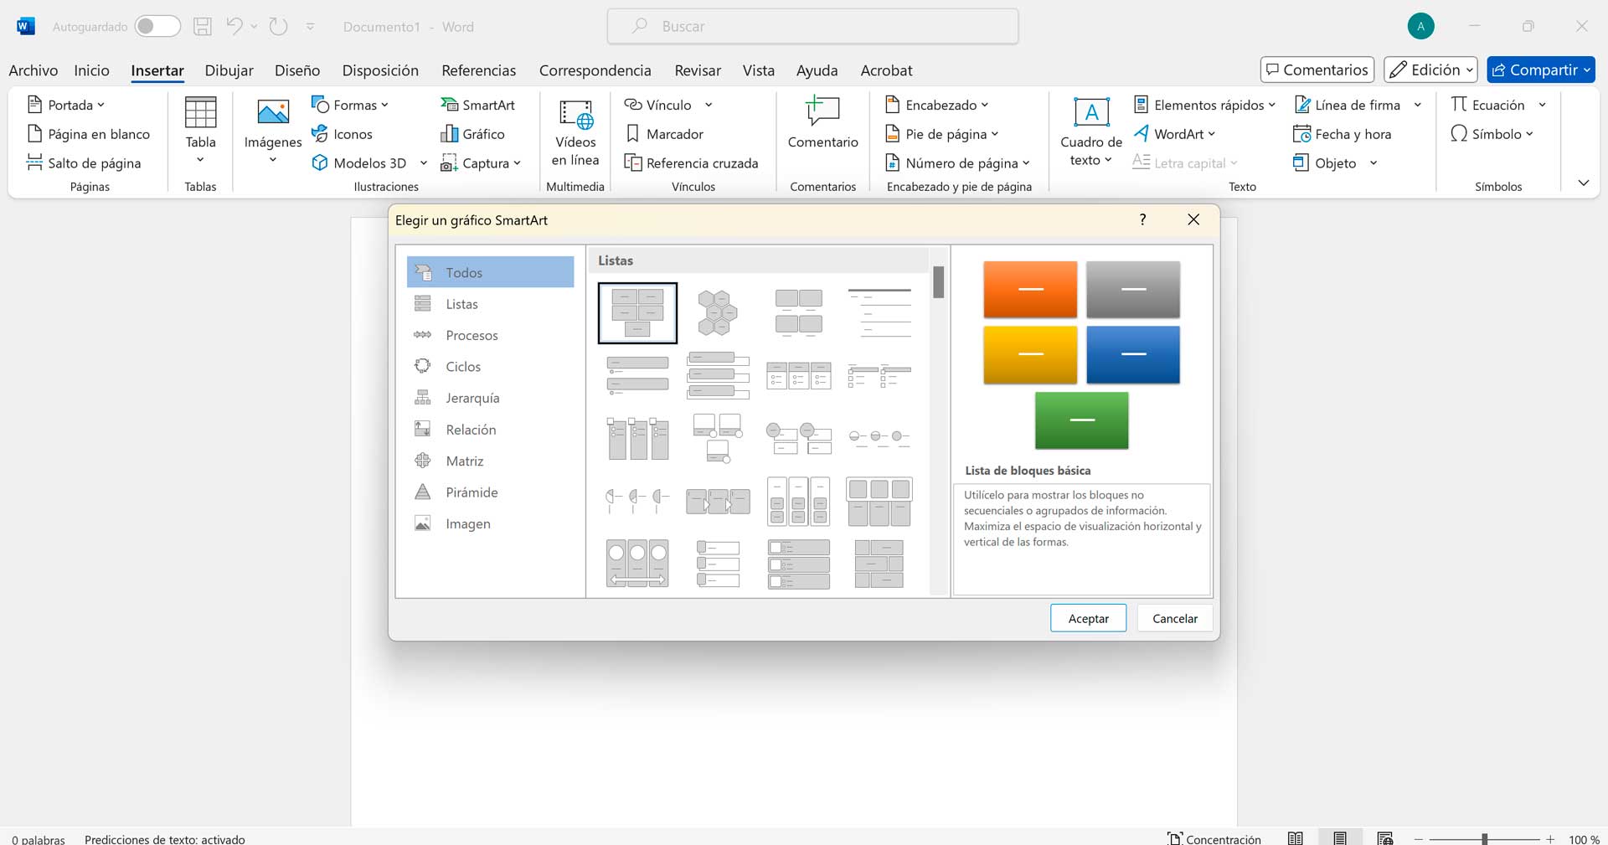Screen dimensions: 1608x845
Task: Click the Compartir button
Action: click(1540, 70)
